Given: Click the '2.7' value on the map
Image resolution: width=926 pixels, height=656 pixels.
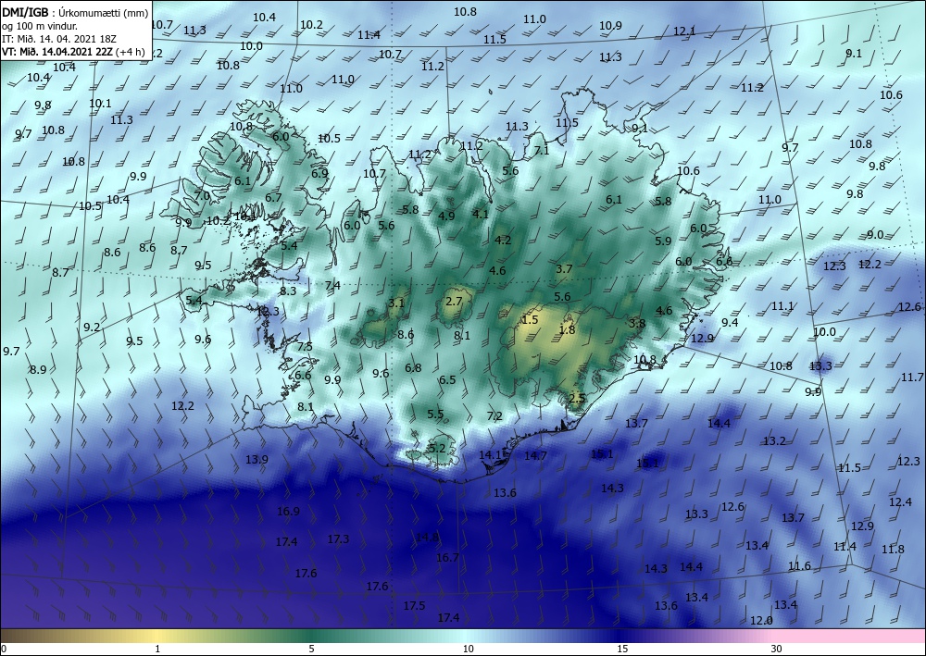Looking at the screenshot, I should pyautogui.click(x=454, y=302).
